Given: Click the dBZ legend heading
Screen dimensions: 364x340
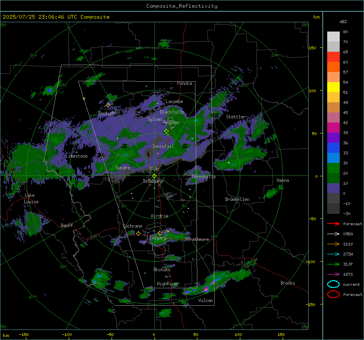Looking at the screenshot, I should tap(343, 22).
